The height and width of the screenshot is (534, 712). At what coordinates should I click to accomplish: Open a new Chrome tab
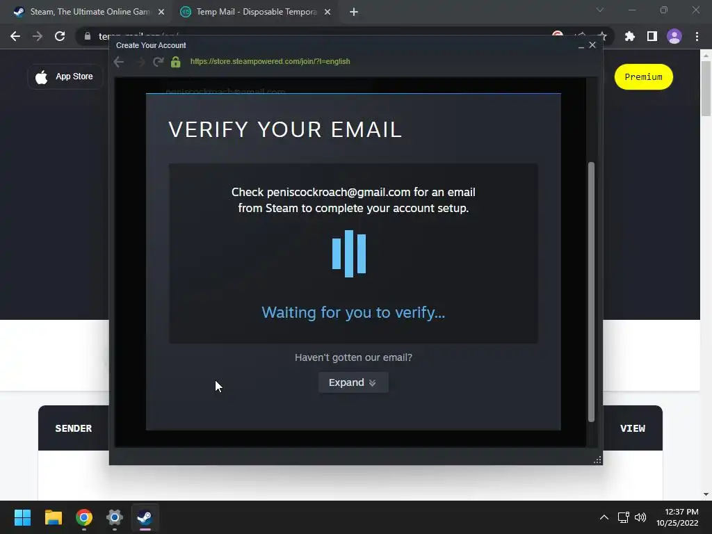pyautogui.click(x=354, y=12)
